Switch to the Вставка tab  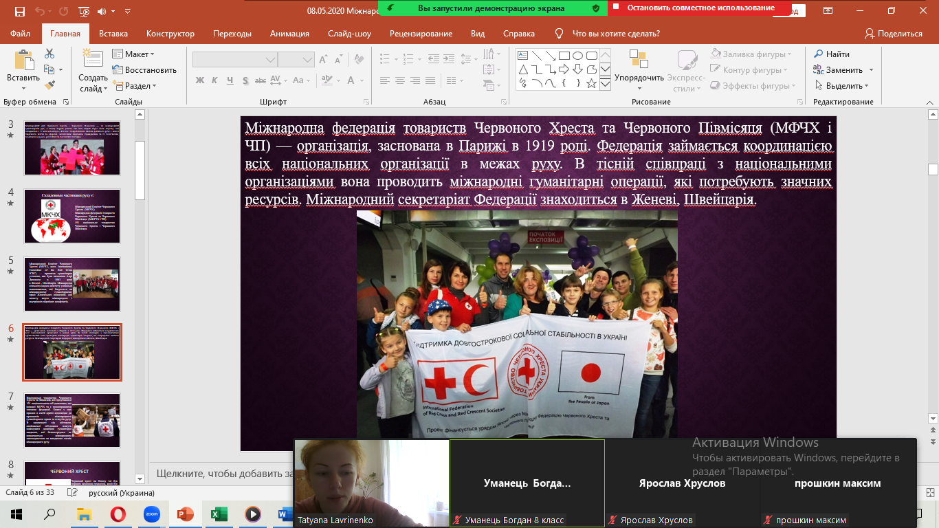[x=113, y=34]
